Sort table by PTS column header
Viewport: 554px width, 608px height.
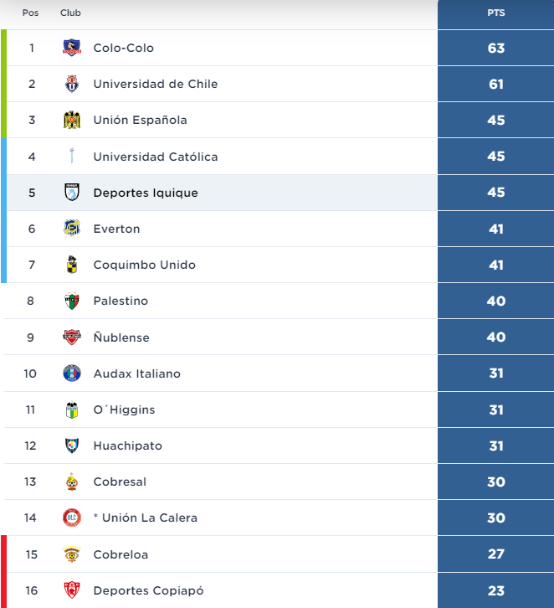(x=495, y=13)
